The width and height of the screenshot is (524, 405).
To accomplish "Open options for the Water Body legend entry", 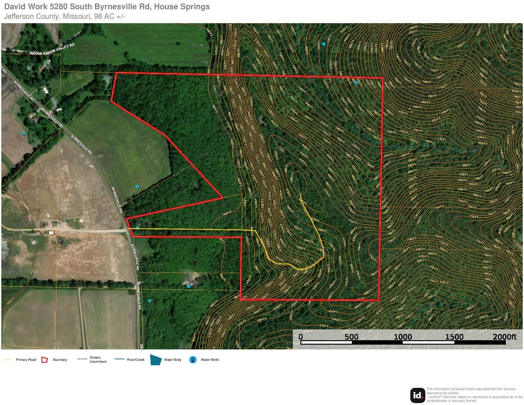I will [x=172, y=360].
